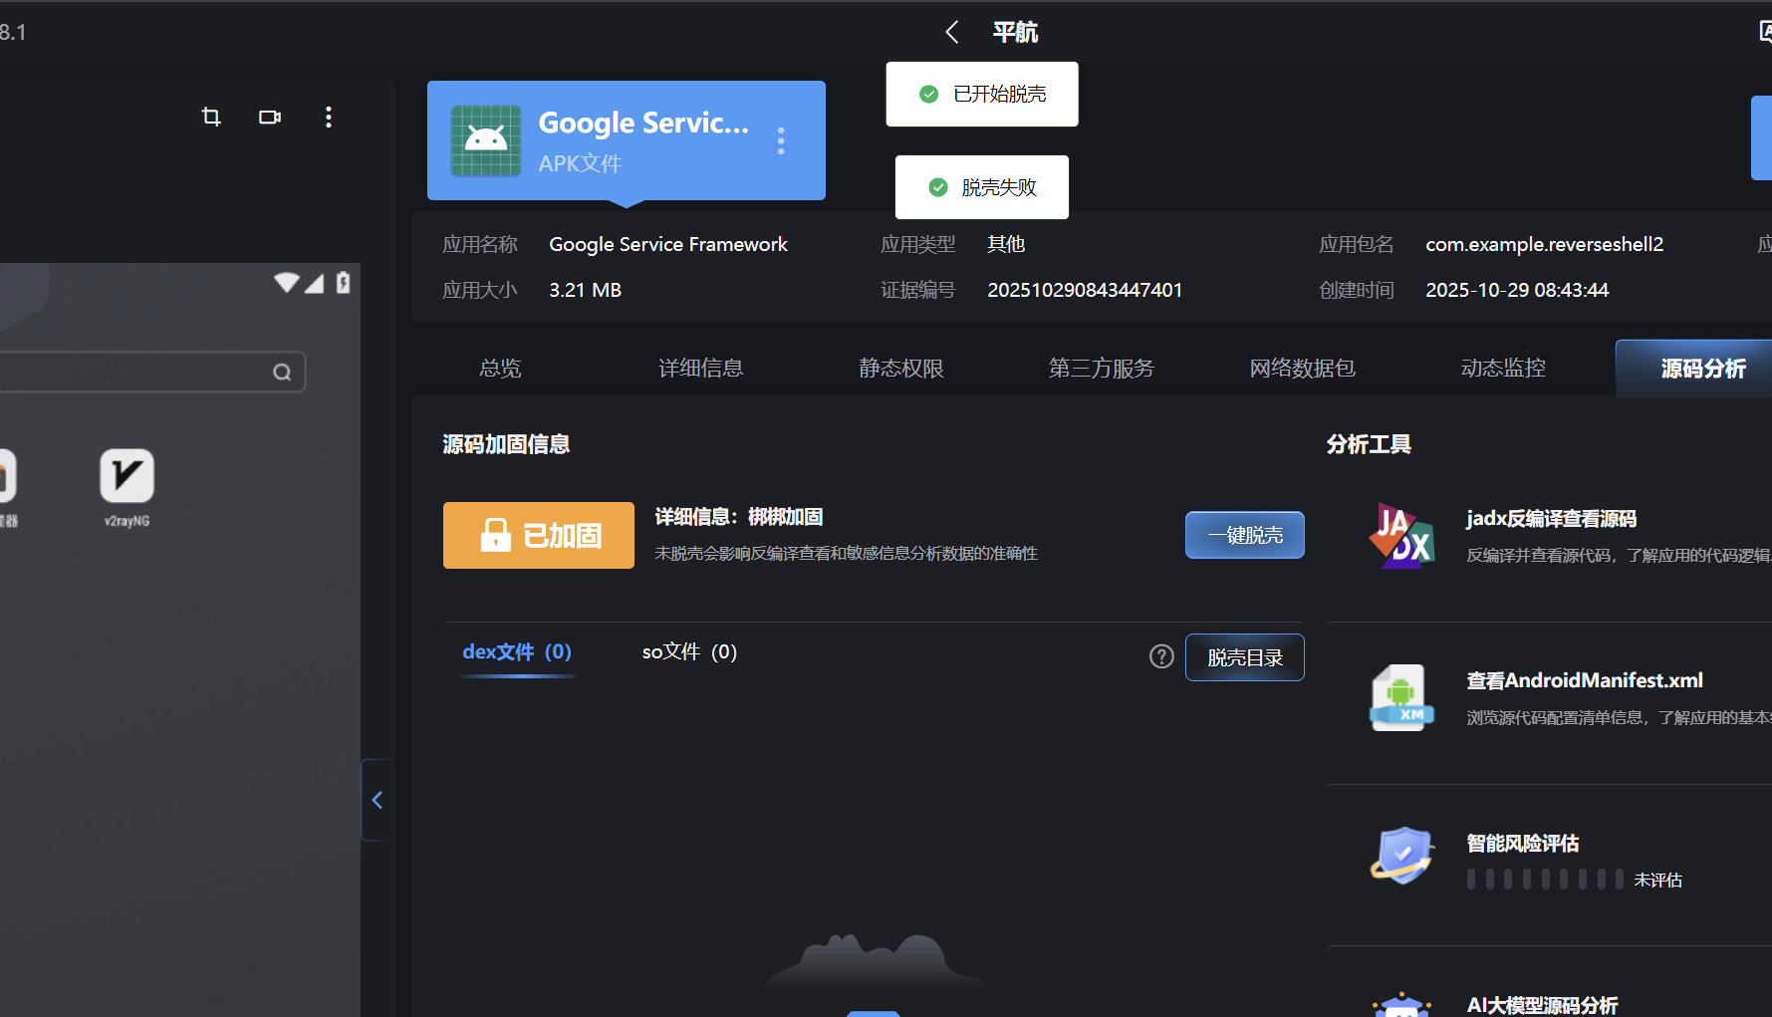Click the crop screenshot icon

tap(211, 118)
